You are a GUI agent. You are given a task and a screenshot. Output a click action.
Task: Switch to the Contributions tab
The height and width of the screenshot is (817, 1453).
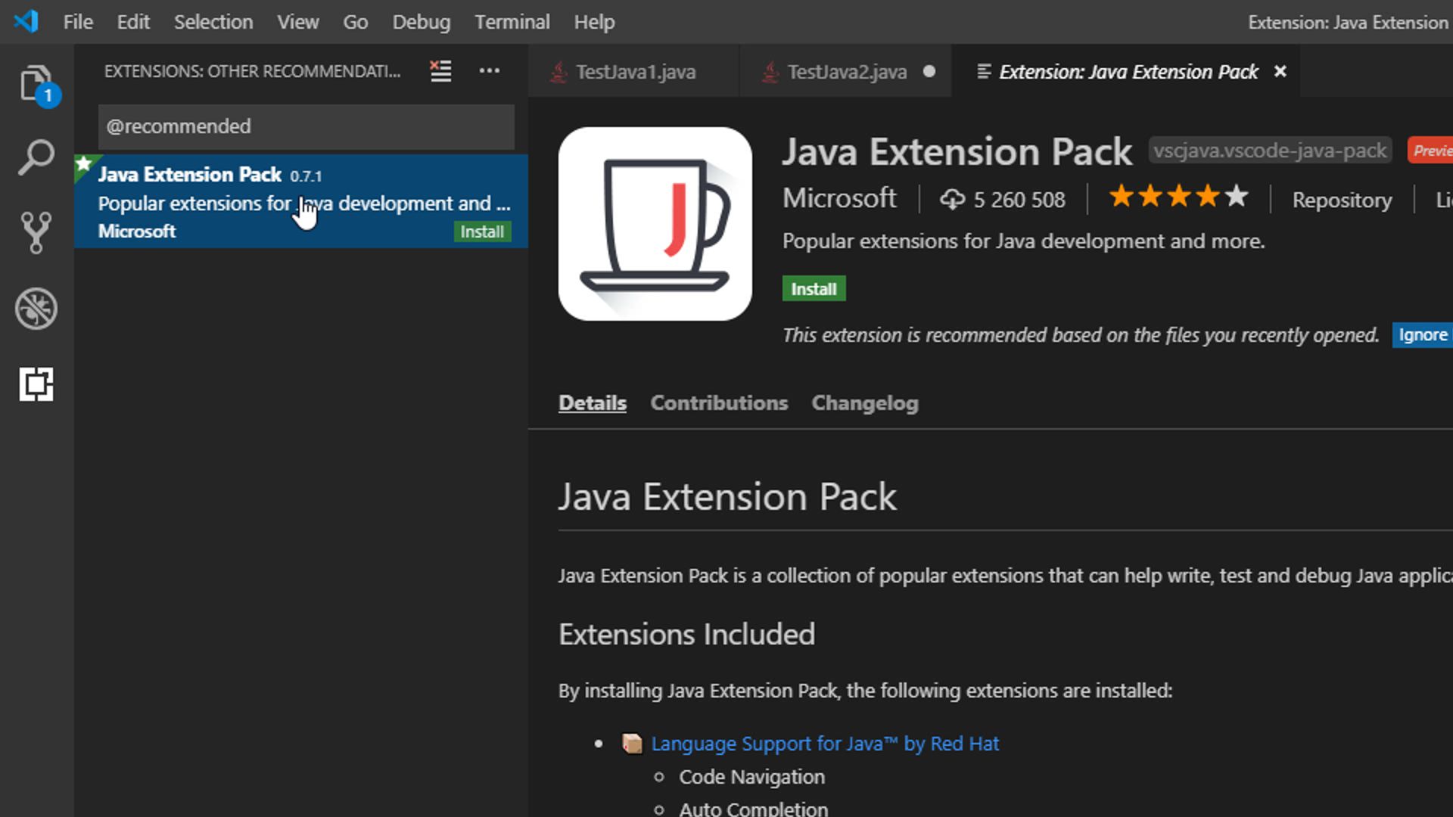pos(719,403)
